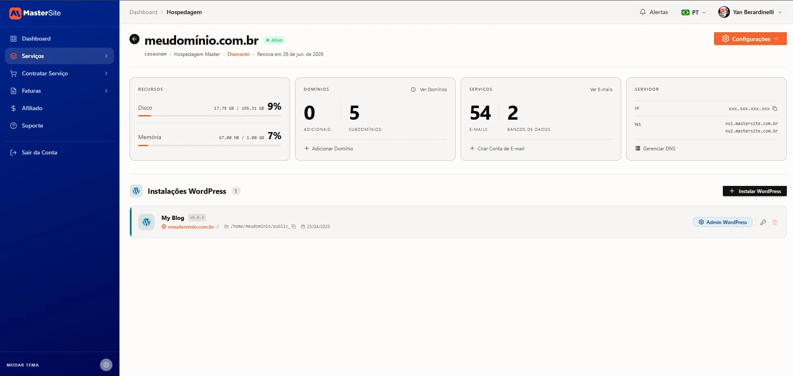Screen dimensions: 793x376
Task: Open the PT language dropdown
Action: [x=693, y=12]
